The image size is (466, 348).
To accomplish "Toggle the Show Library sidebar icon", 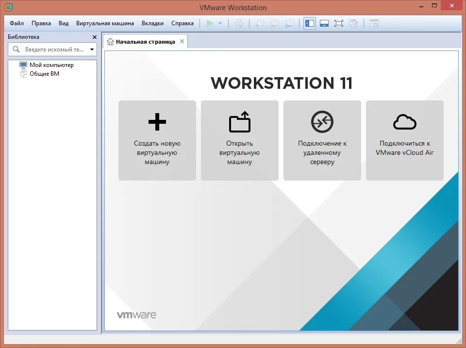I will click(x=309, y=23).
